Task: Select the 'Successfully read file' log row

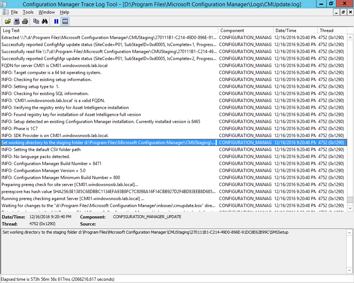Action: (x=174, y=52)
